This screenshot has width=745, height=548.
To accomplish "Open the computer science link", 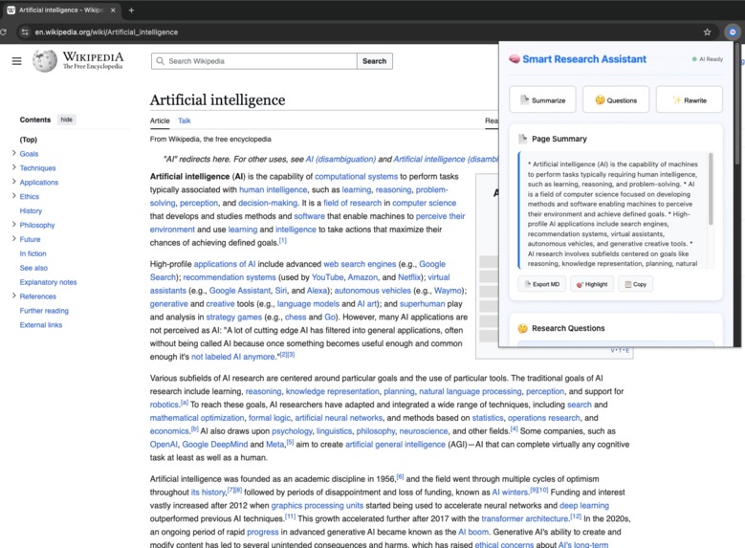I will click(425, 203).
